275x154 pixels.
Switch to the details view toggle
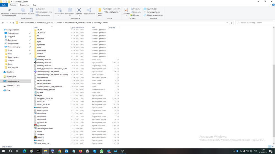point(270,147)
